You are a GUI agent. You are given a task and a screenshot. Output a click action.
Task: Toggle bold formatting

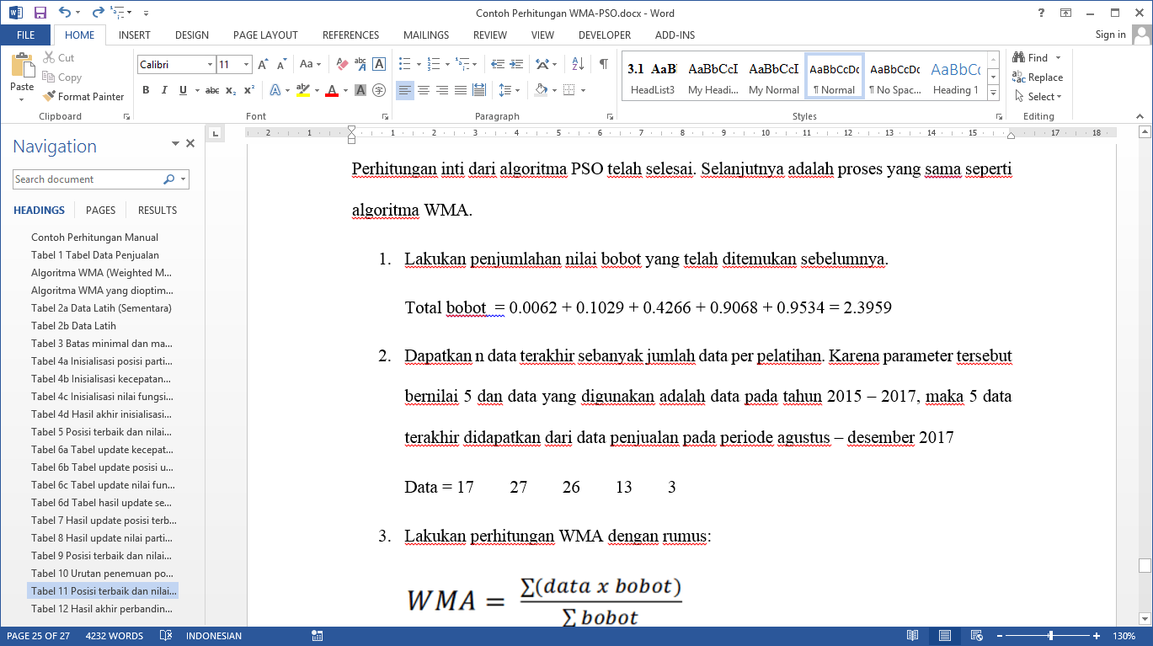coord(146,90)
